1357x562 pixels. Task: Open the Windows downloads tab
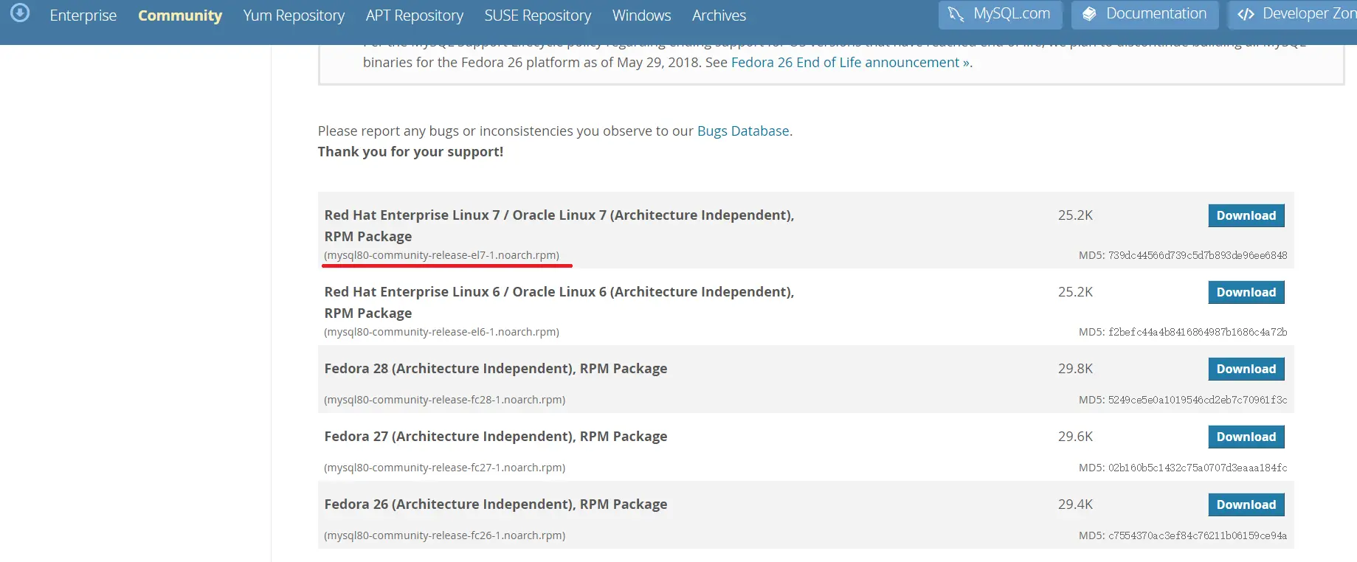click(642, 15)
